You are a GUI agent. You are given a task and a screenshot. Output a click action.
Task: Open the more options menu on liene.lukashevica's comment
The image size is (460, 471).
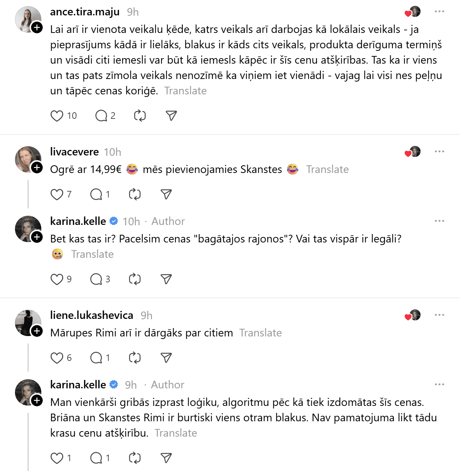point(440,315)
